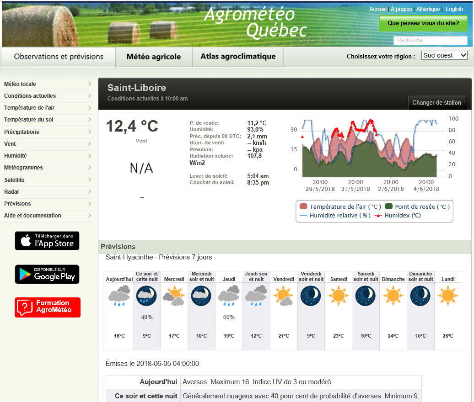
Task: Open the Atlas agroclimatique tab
Action: [x=238, y=57]
